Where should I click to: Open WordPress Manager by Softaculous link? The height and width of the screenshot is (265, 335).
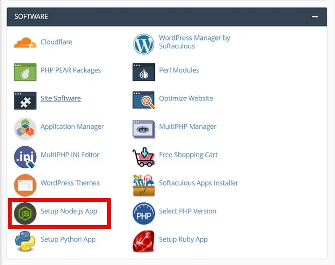[194, 42]
